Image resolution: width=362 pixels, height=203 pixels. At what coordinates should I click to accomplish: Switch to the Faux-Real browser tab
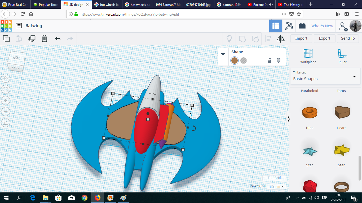(15, 4)
